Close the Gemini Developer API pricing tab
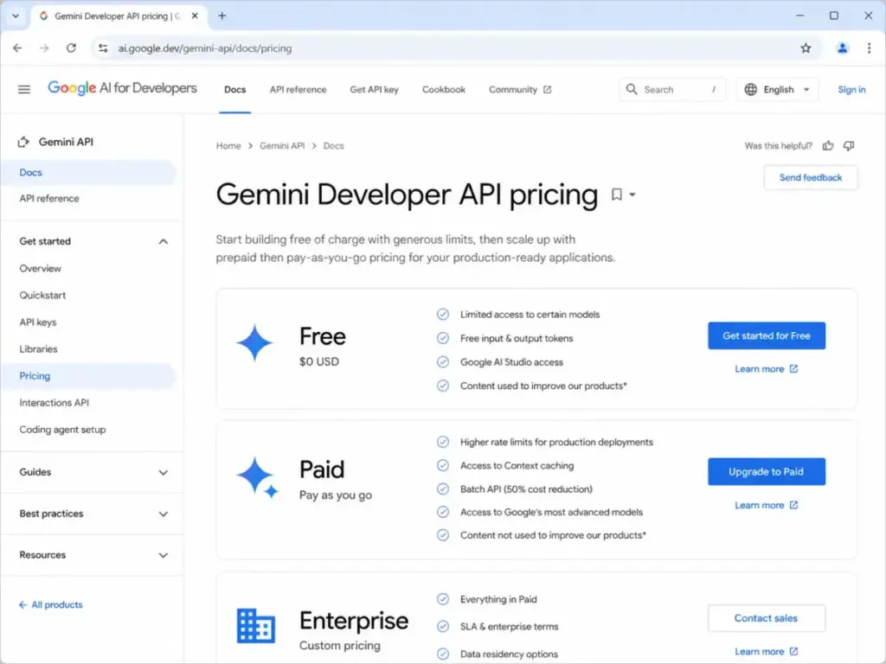The width and height of the screenshot is (886, 664). 195,16
